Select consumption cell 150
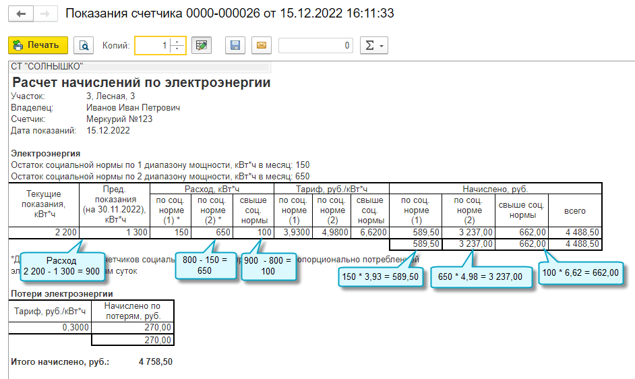 [x=171, y=233]
